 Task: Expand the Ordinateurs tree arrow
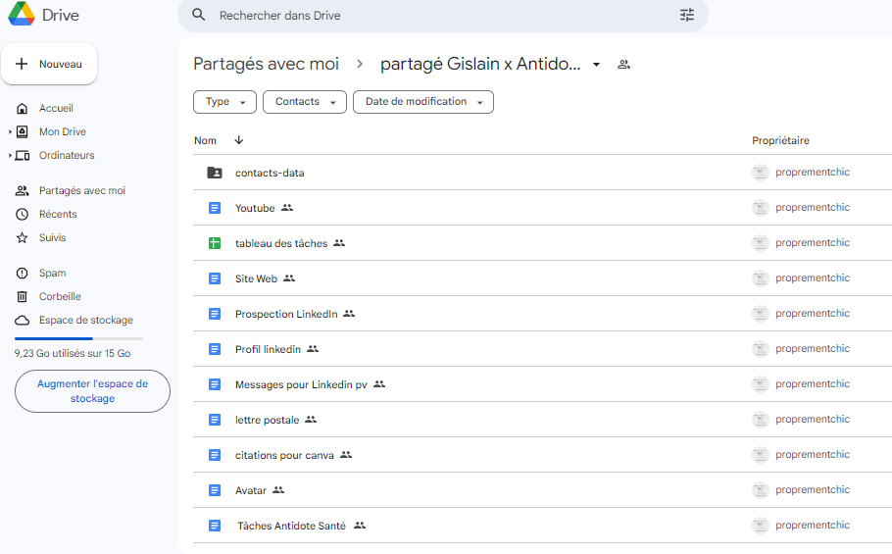tap(10, 155)
